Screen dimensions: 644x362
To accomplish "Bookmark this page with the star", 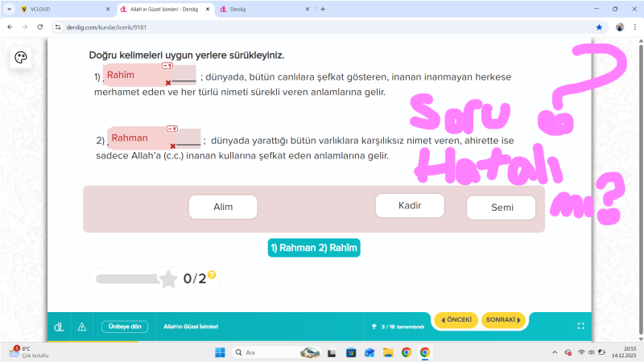I will tap(599, 27).
